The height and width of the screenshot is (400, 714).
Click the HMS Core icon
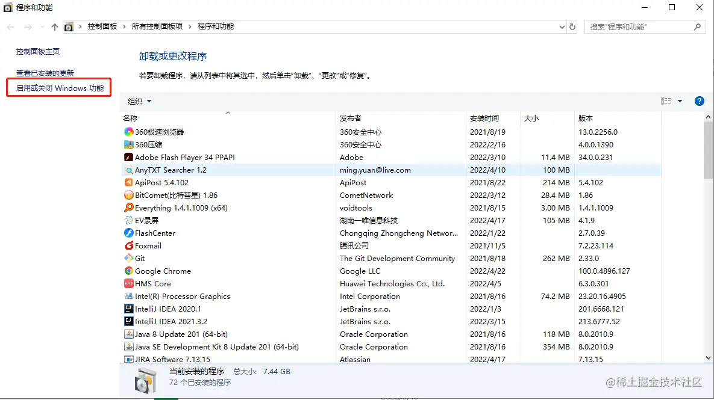(129, 284)
